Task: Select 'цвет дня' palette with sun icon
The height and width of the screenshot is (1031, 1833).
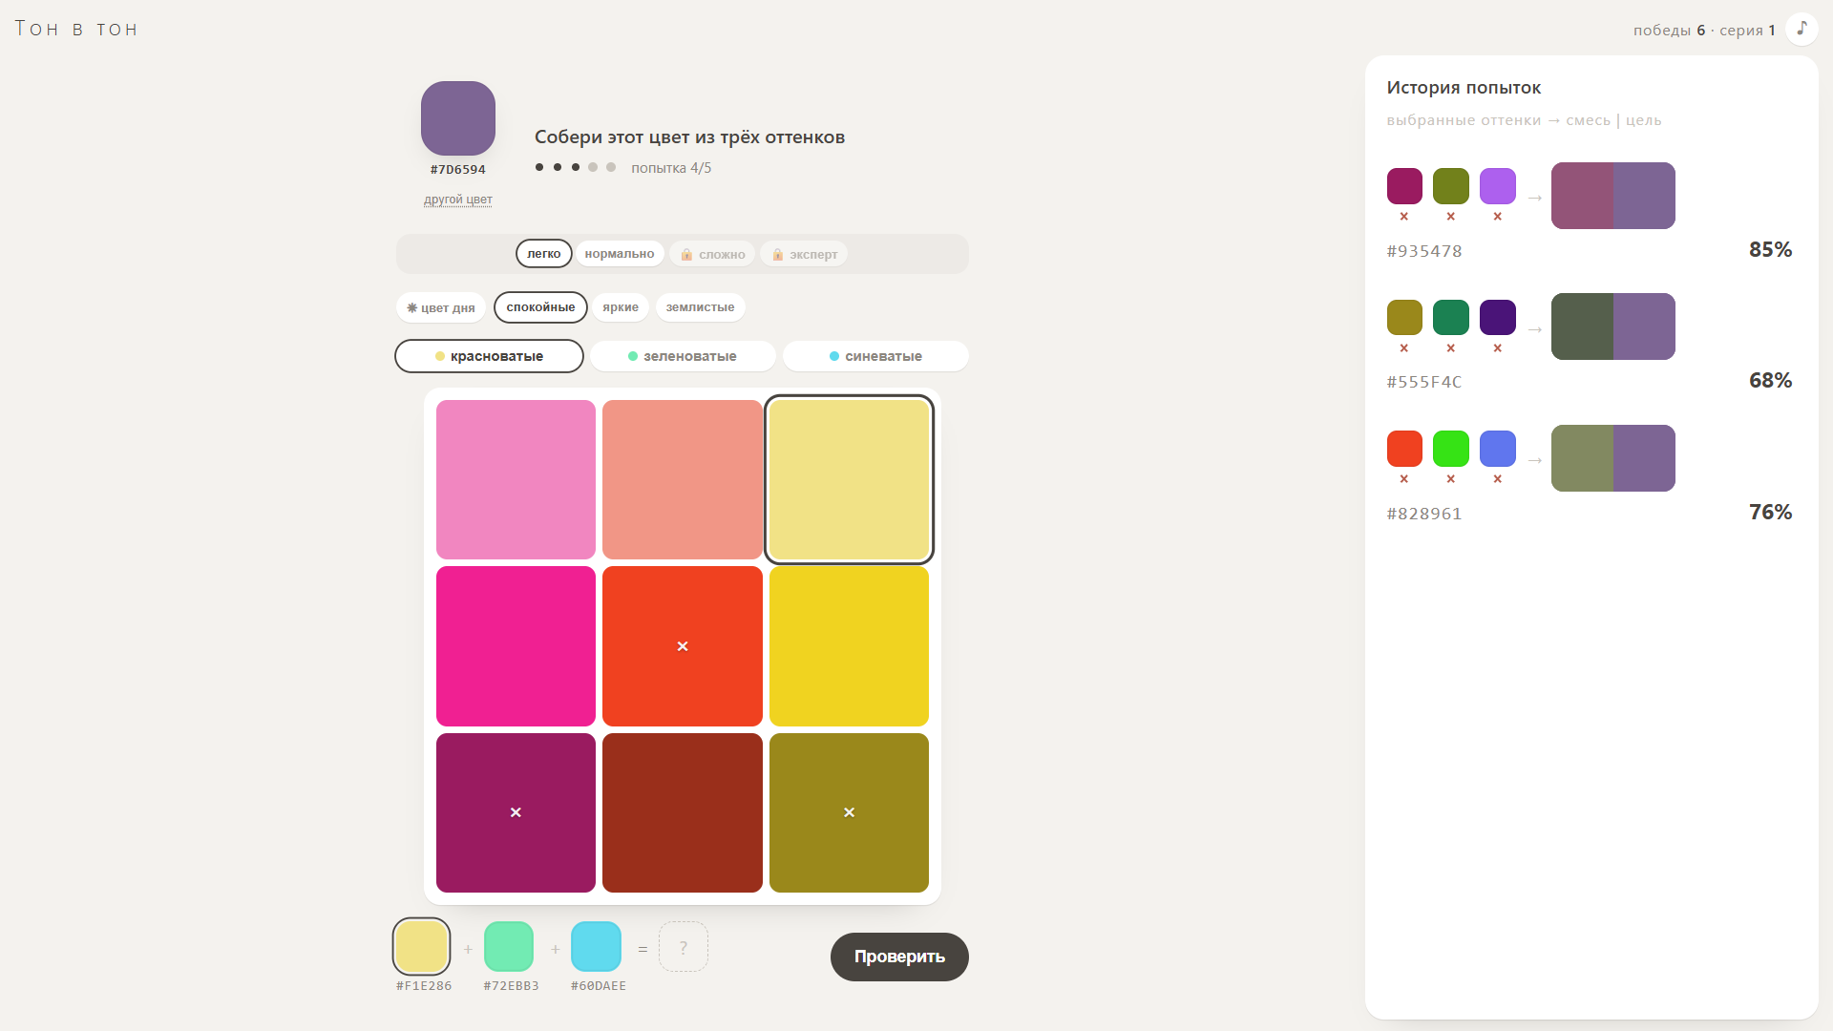Action: coord(441,307)
